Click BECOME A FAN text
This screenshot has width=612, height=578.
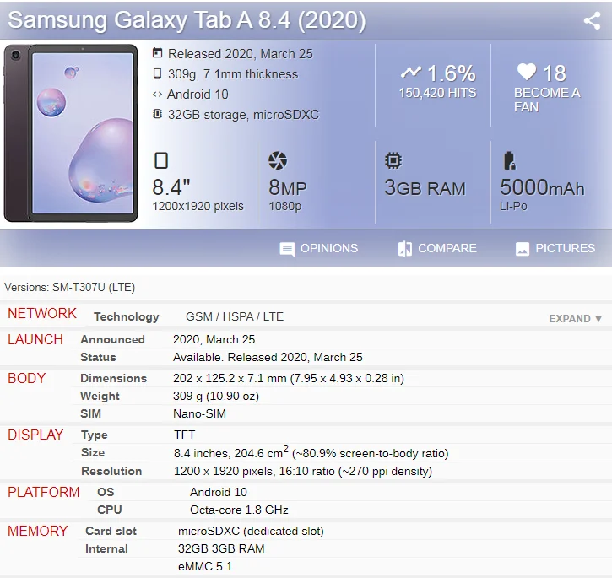point(547,100)
